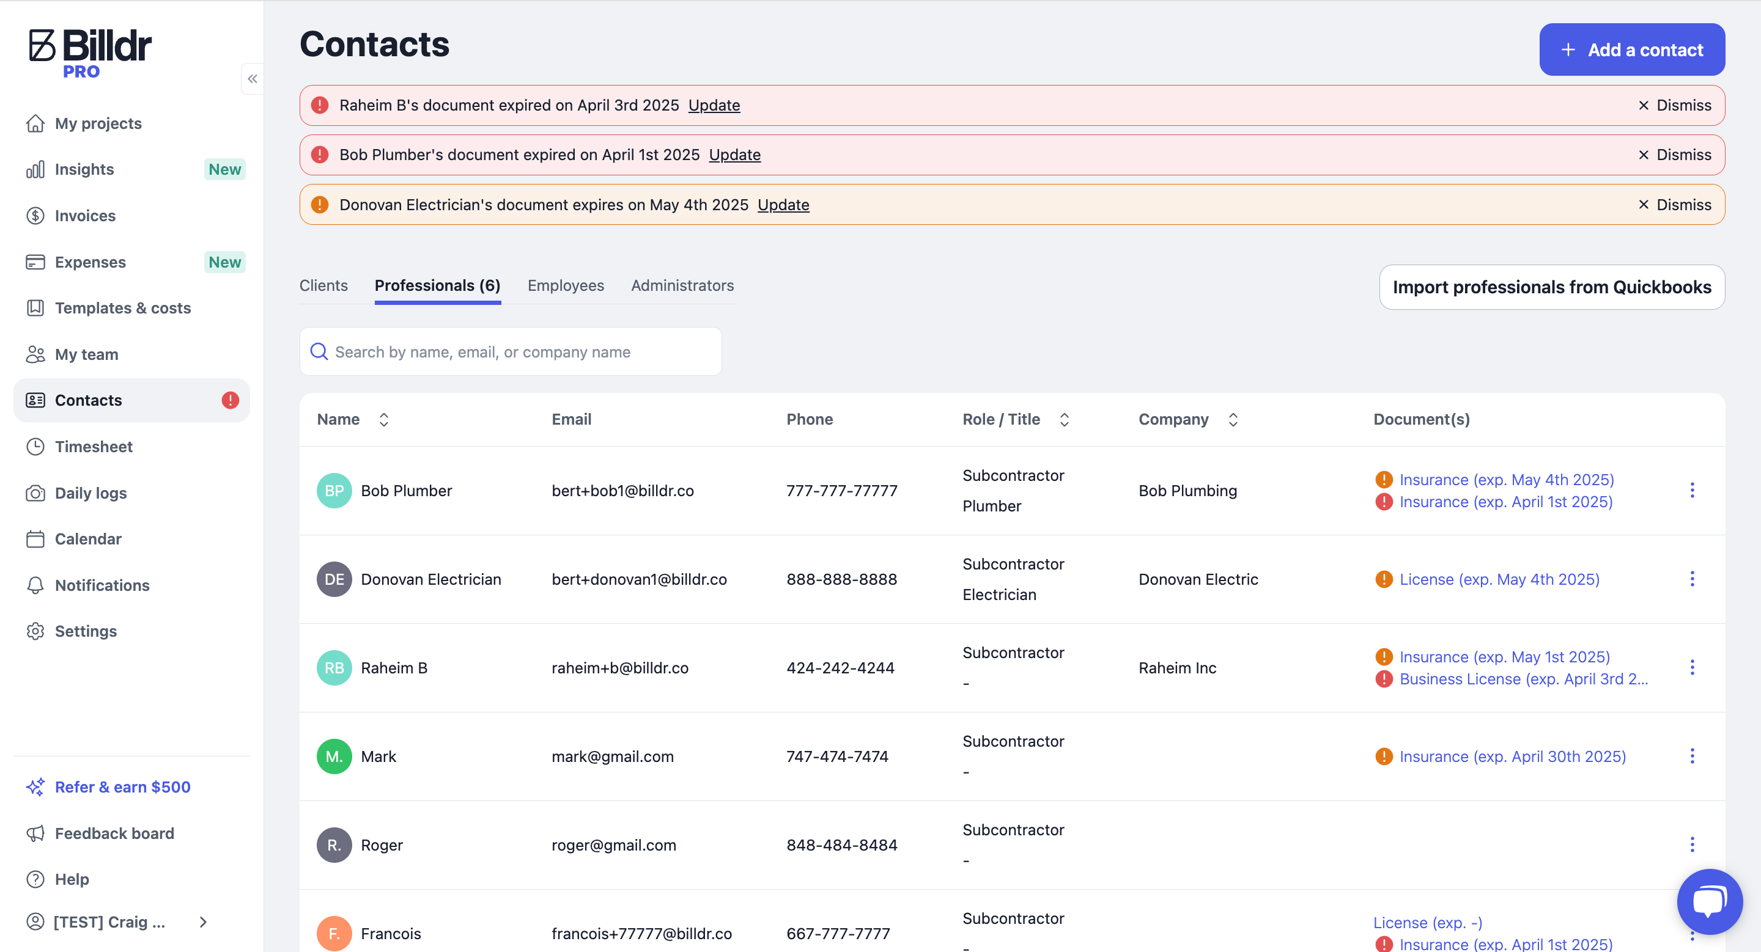The image size is (1761, 952).
Task: Focus the contact search field
Action: pos(511,352)
